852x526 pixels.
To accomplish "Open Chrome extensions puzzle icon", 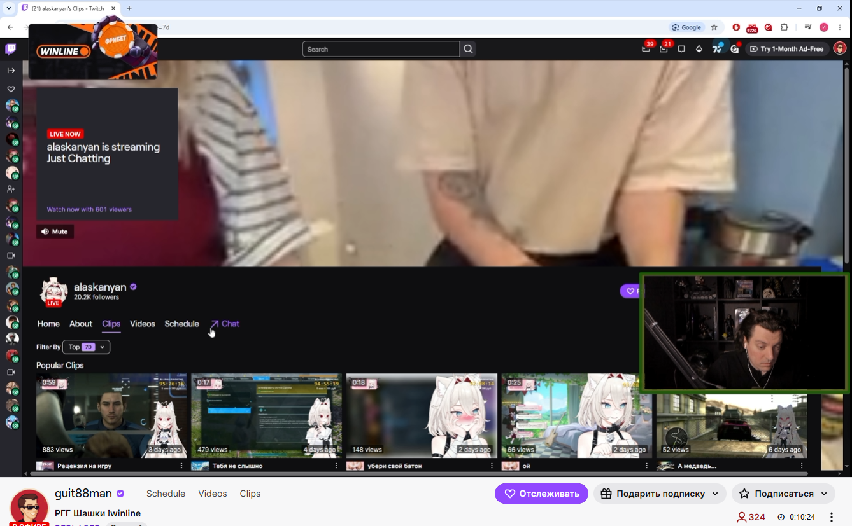I will (x=784, y=27).
